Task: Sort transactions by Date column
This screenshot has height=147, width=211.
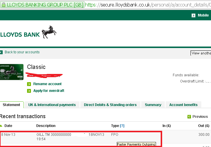Action: (x=8, y=126)
